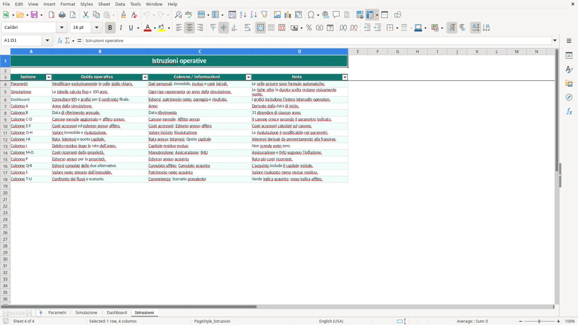Image resolution: width=578 pixels, height=325 pixels.
Task: Click the Cut scissors icon
Action: [x=86, y=15]
